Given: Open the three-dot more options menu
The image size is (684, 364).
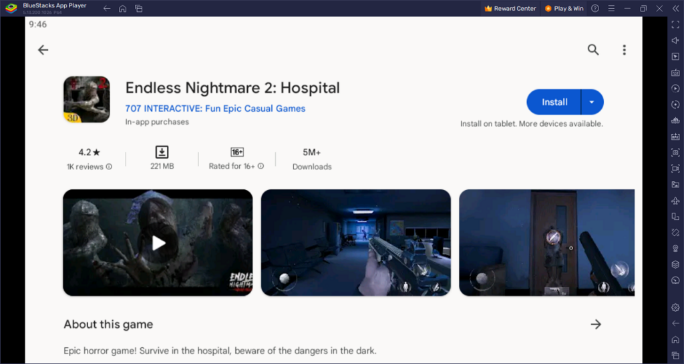Looking at the screenshot, I should click(x=625, y=49).
